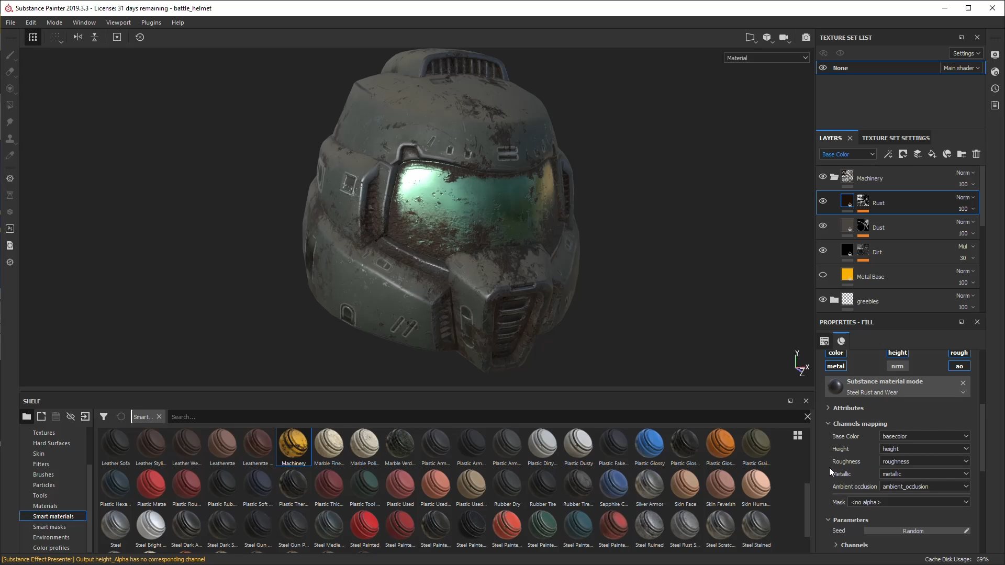Open Smart materials in the Shelf
Viewport: 1005px width, 565px height.
[x=52, y=516]
